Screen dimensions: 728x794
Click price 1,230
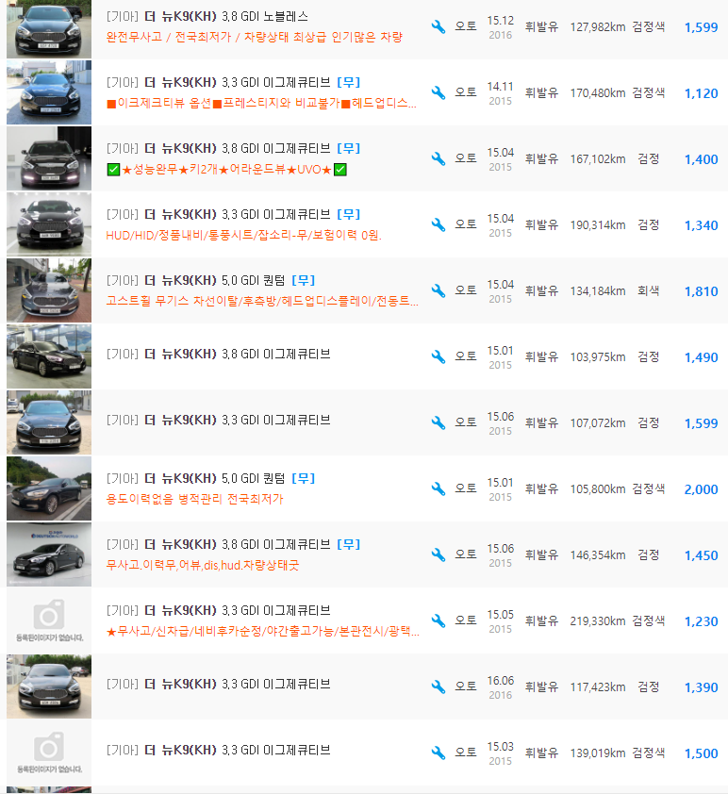[702, 621]
